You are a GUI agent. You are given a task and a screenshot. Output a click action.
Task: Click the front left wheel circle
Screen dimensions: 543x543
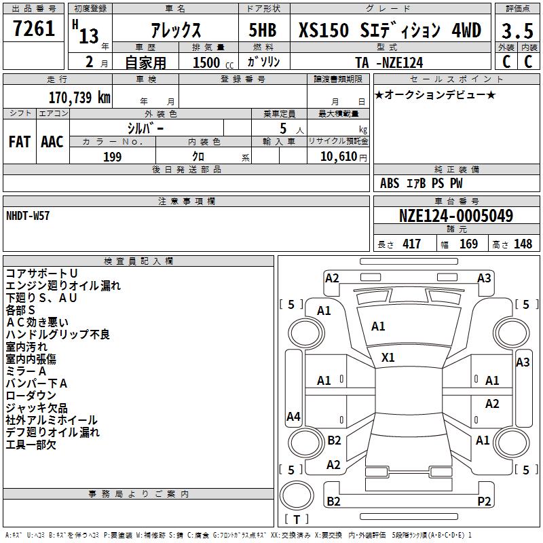pos(306,333)
